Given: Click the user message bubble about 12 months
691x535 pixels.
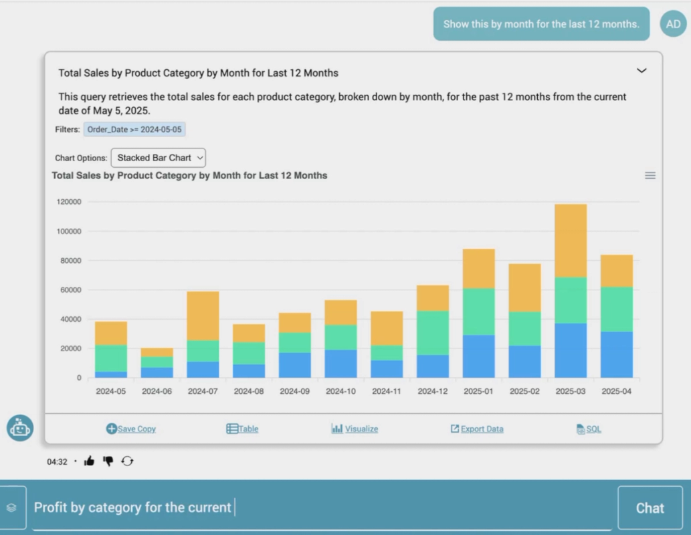Looking at the screenshot, I should [x=541, y=24].
